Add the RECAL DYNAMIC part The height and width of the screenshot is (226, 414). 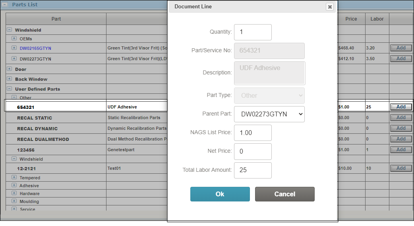click(x=401, y=128)
